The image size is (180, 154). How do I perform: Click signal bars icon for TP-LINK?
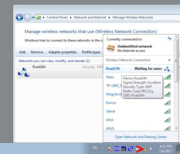pyautogui.click(x=167, y=86)
